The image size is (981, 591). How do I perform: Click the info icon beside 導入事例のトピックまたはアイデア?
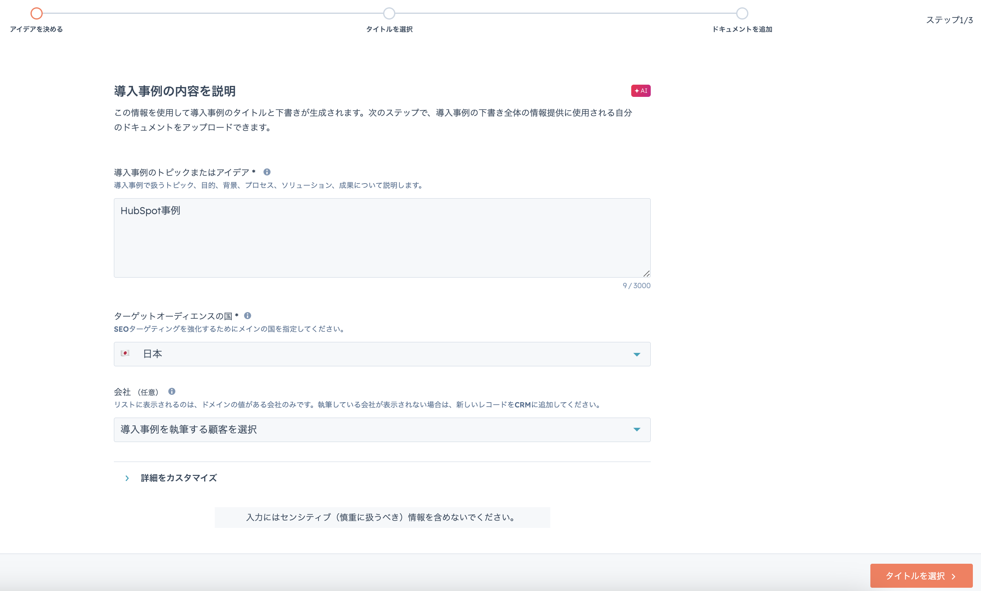click(267, 172)
